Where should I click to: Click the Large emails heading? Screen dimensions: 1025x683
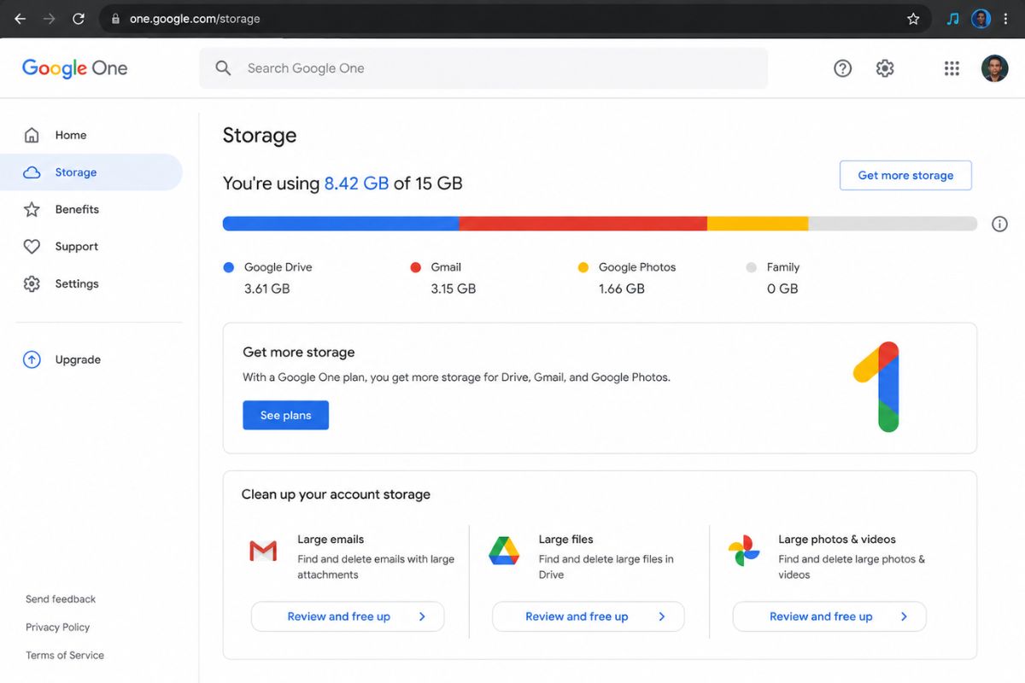tap(331, 540)
